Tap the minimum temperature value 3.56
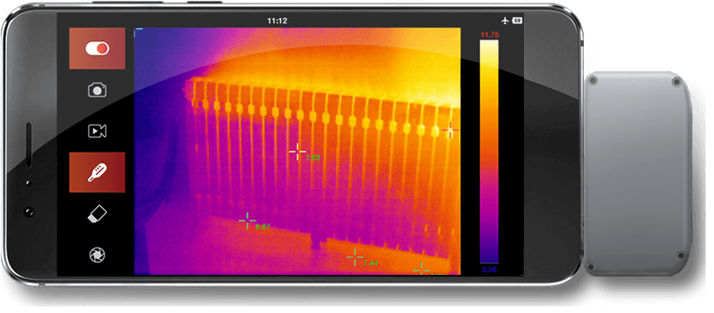Image resolution: width=714 pixels, height=313 pixels. coord(489,269)
